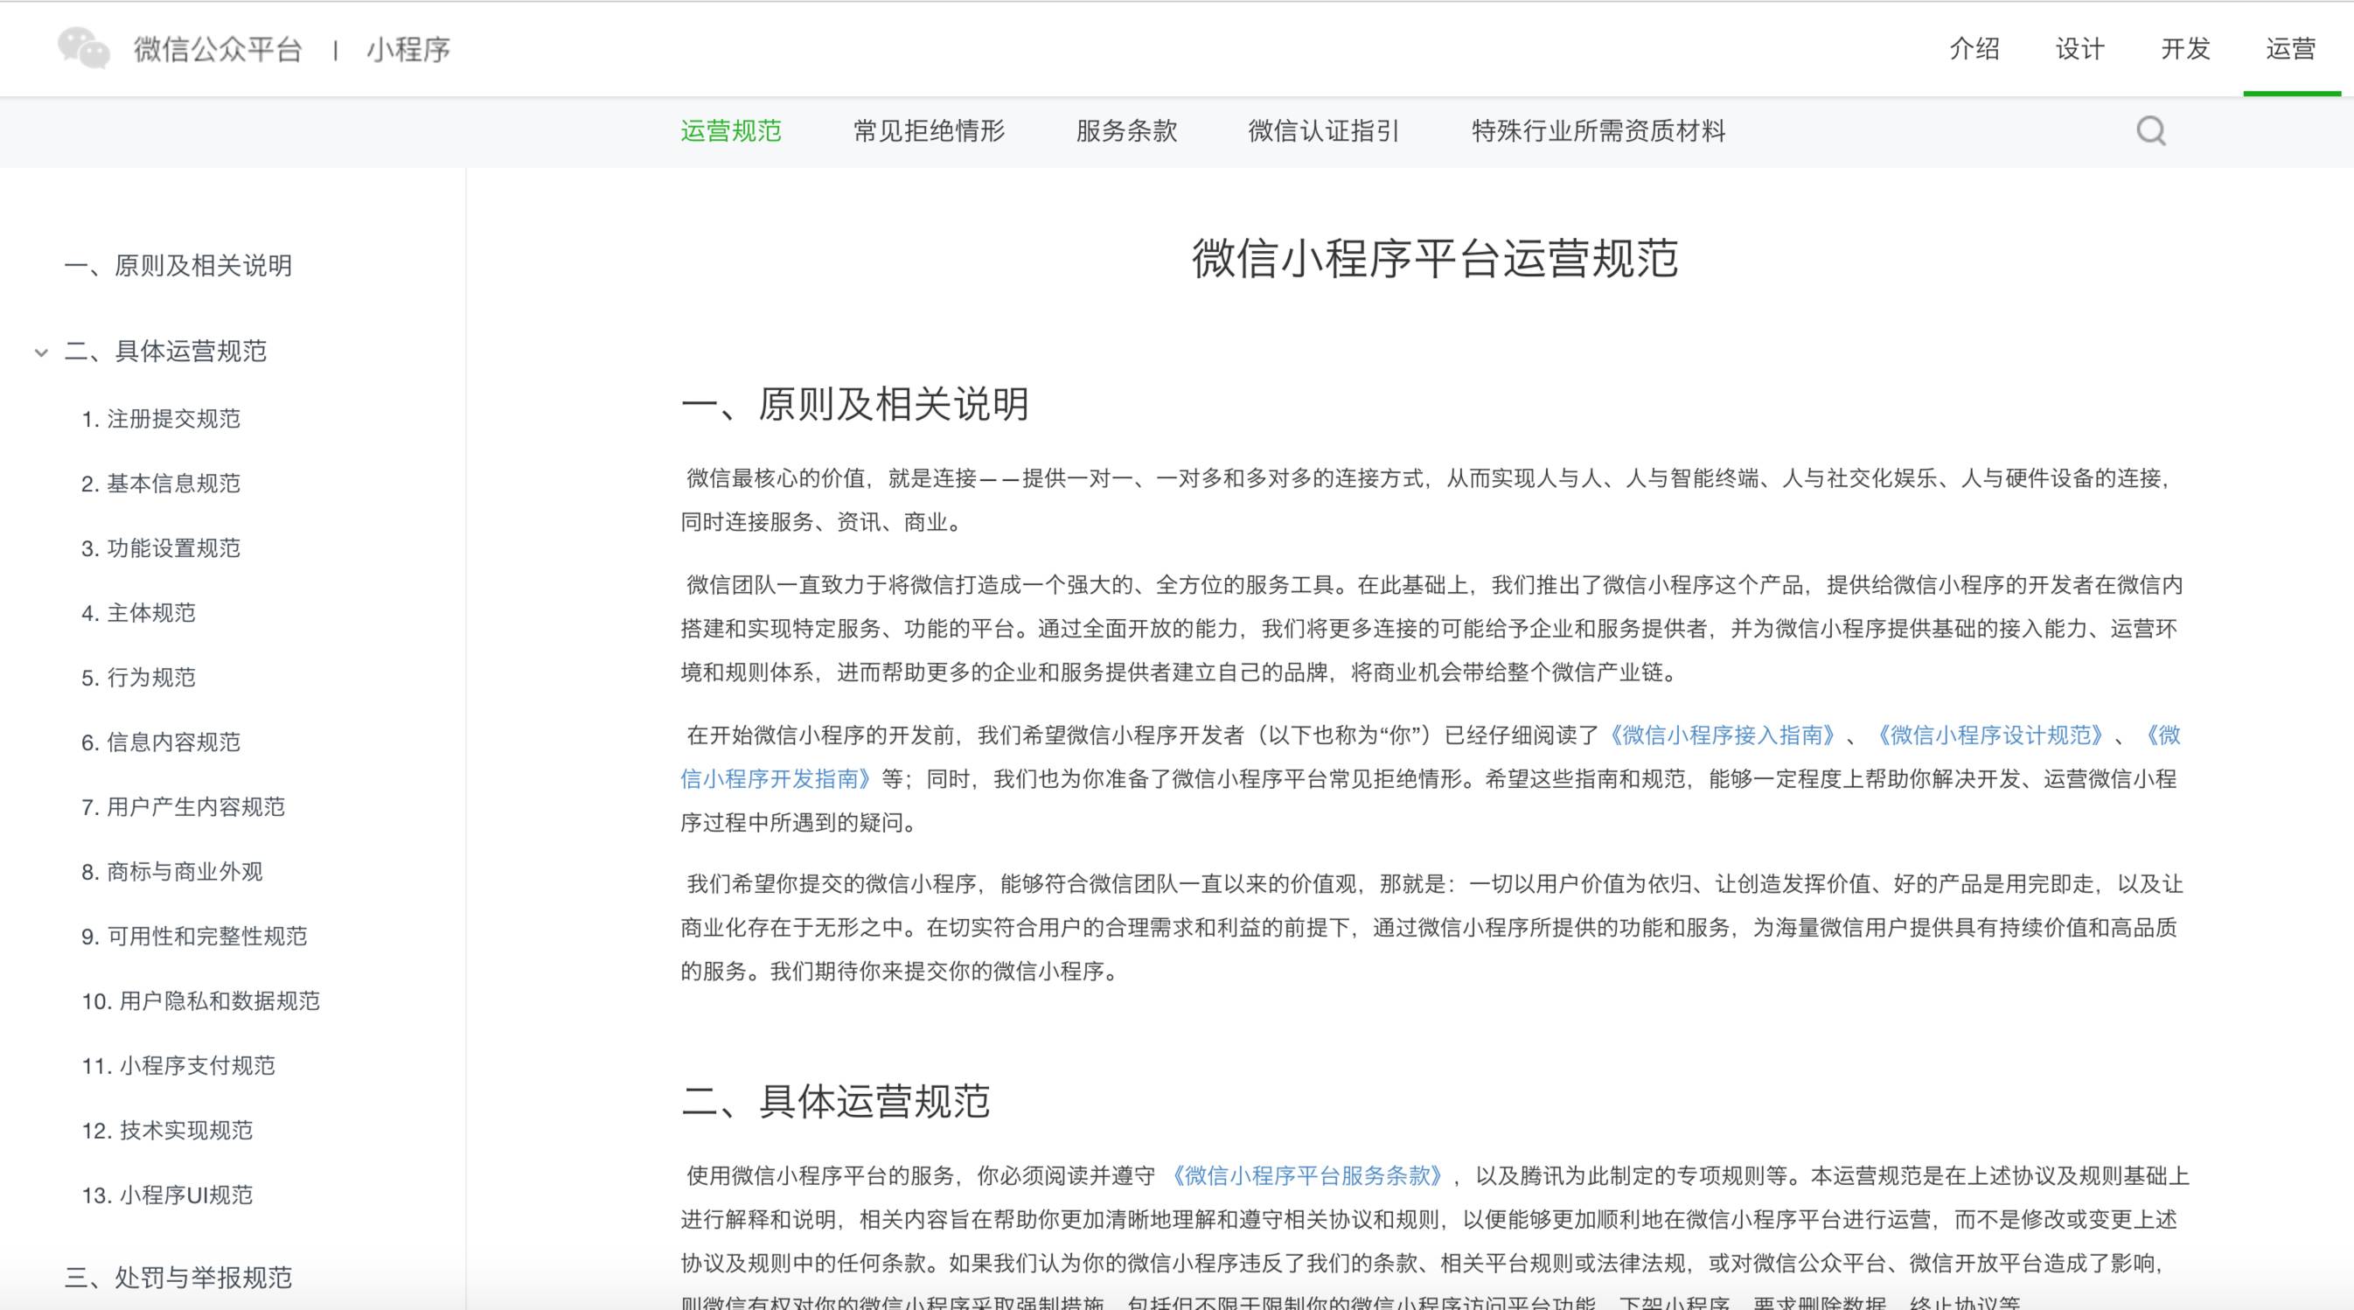
Task: Switch to the 设计 top tab
Action: click(2079, 48)
